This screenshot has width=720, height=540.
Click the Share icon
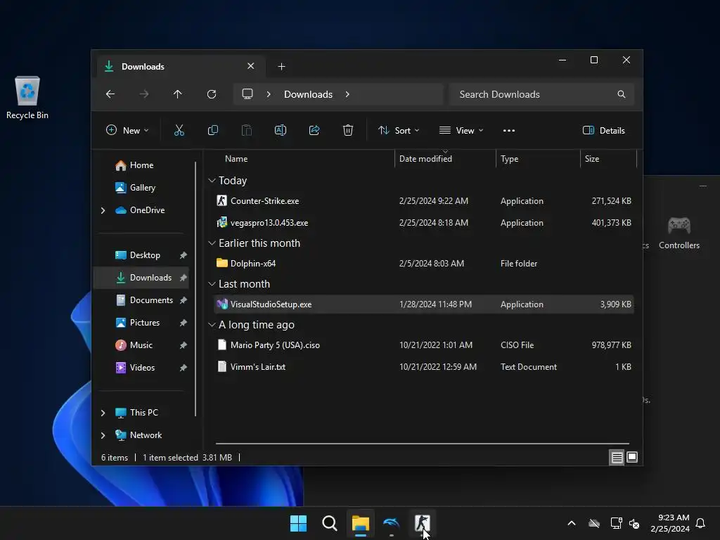tap(314, 130)
